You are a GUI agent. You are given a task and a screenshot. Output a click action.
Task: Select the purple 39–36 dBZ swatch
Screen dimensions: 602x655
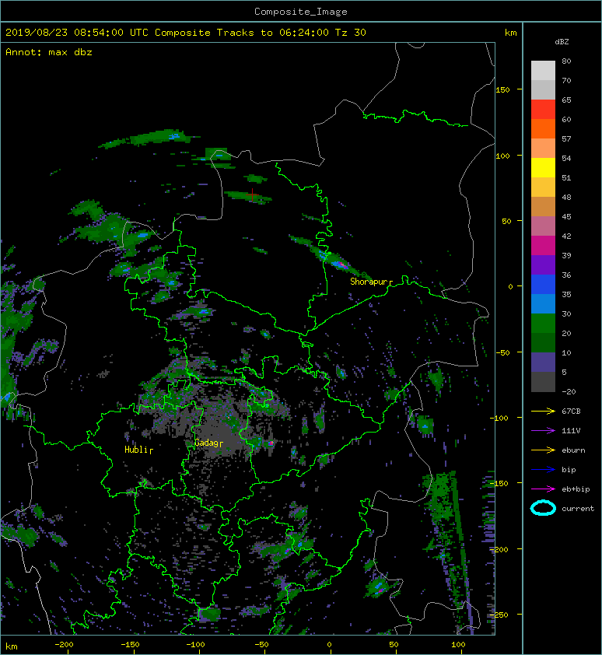[x=543, y=264]
